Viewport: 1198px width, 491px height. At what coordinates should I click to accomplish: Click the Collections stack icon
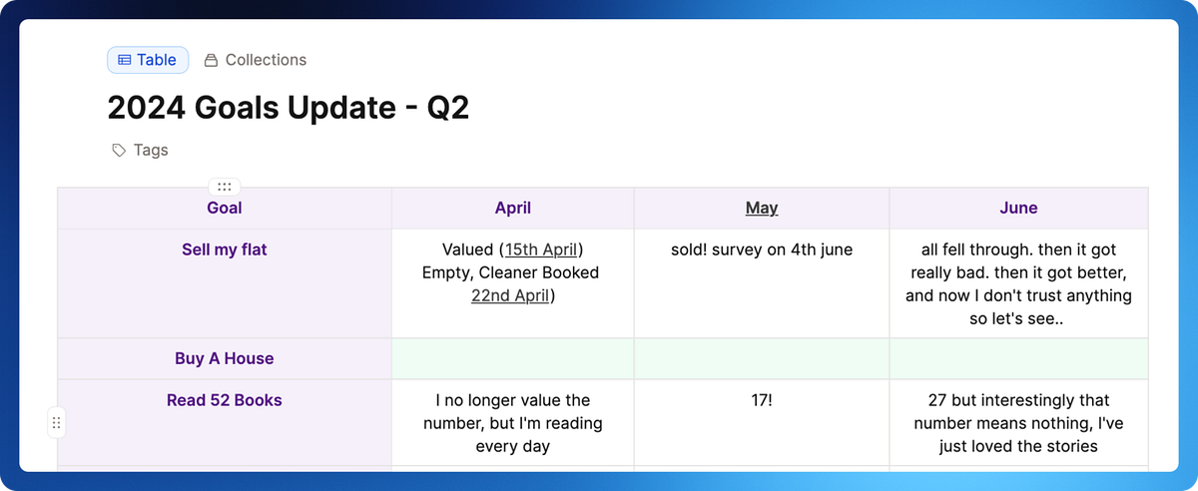[211, 61]
